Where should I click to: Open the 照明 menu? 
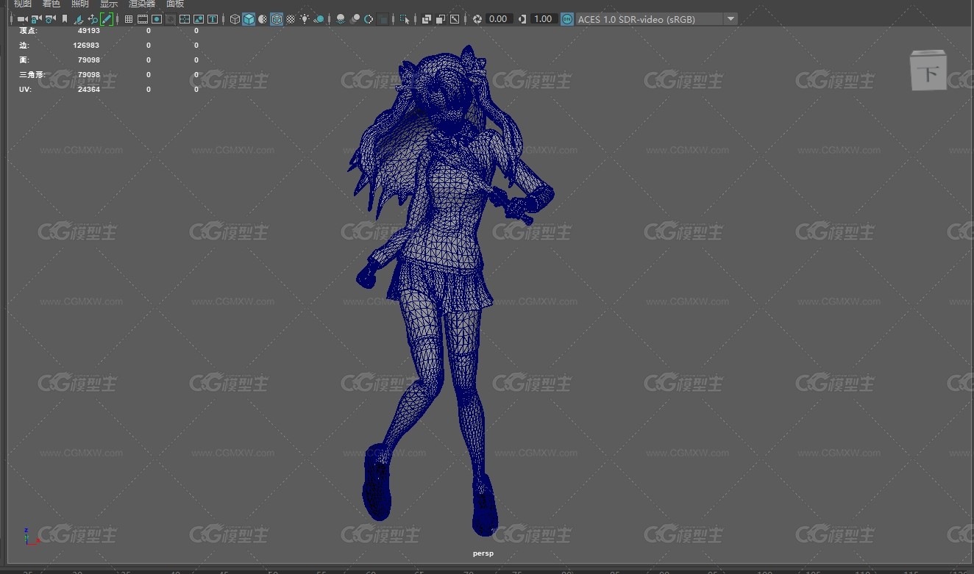coord(79,4)
